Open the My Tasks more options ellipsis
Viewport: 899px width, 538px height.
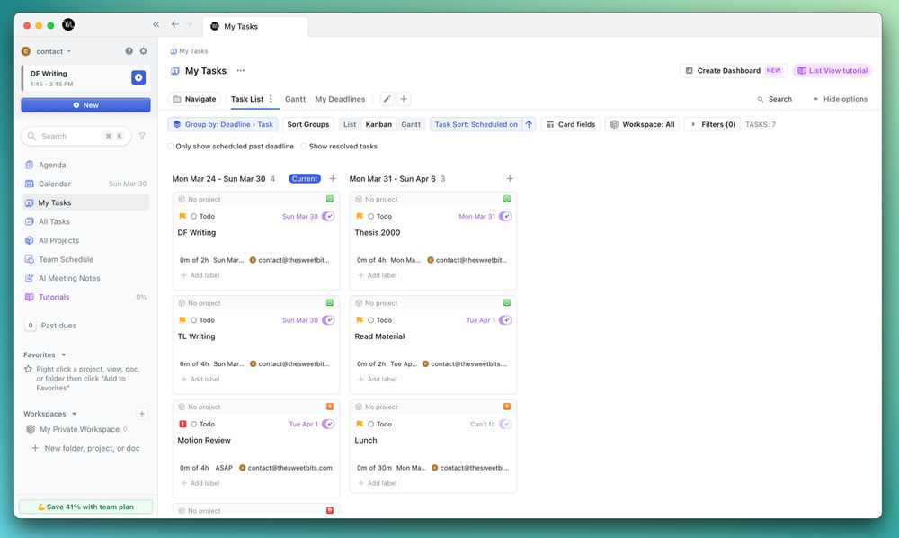click(241, 70)
